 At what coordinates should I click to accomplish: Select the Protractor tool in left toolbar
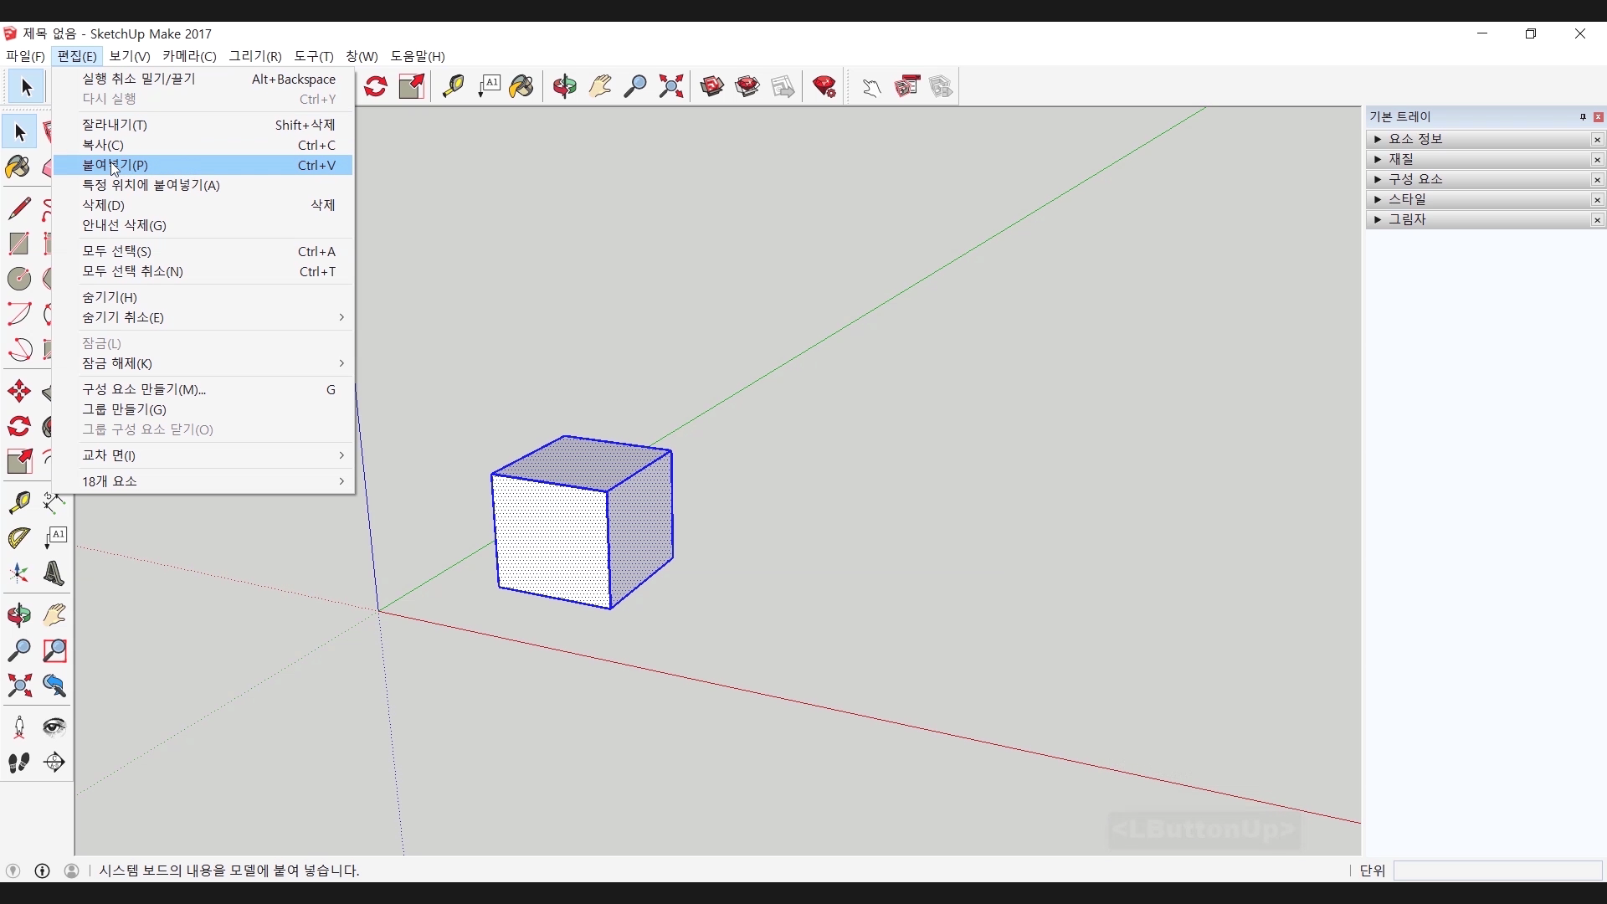[19, 537]
